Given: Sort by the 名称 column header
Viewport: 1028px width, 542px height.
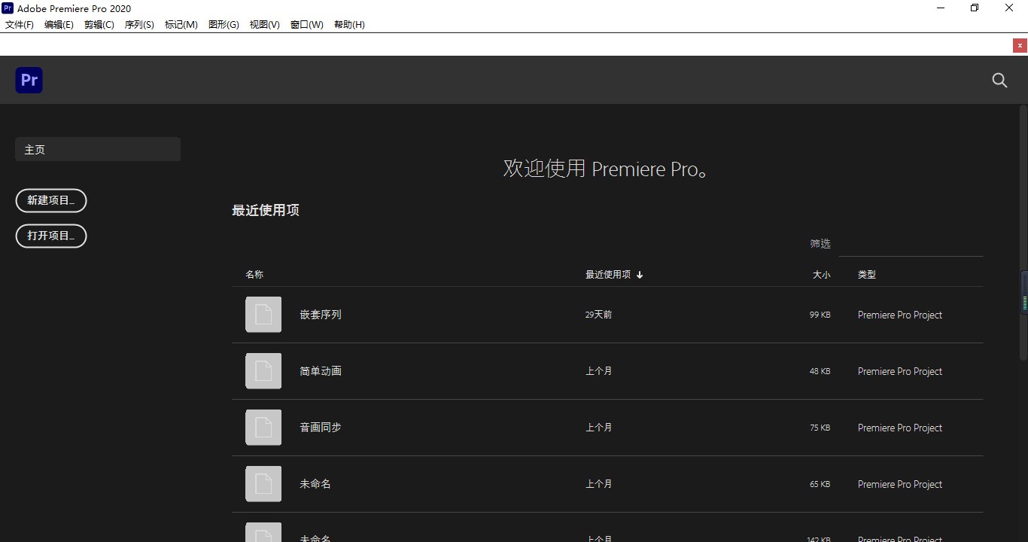Looking at the screenshot, I should coord(254,275).
